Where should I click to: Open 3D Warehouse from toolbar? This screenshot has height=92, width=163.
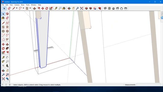86,8
